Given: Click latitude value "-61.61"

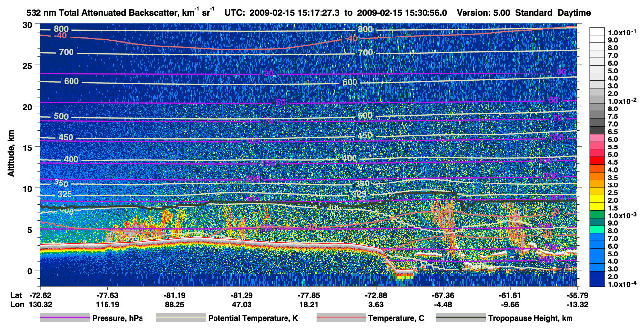Looking at the screenshot, I should pyautogui.click(x=510, y=295).
